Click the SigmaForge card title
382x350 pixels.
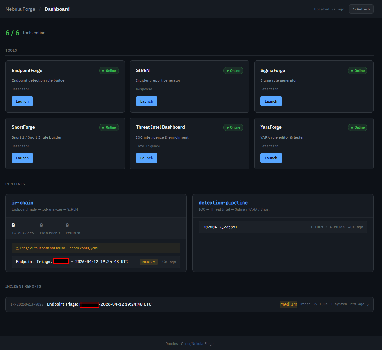(273, 70)
